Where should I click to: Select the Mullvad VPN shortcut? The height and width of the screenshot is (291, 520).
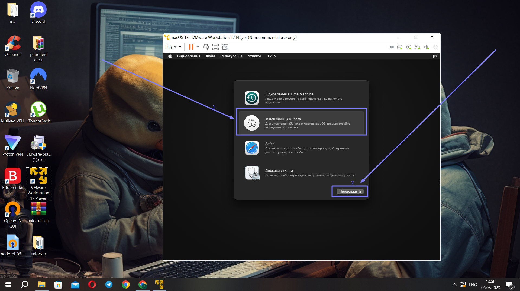(x=12, y=112)
